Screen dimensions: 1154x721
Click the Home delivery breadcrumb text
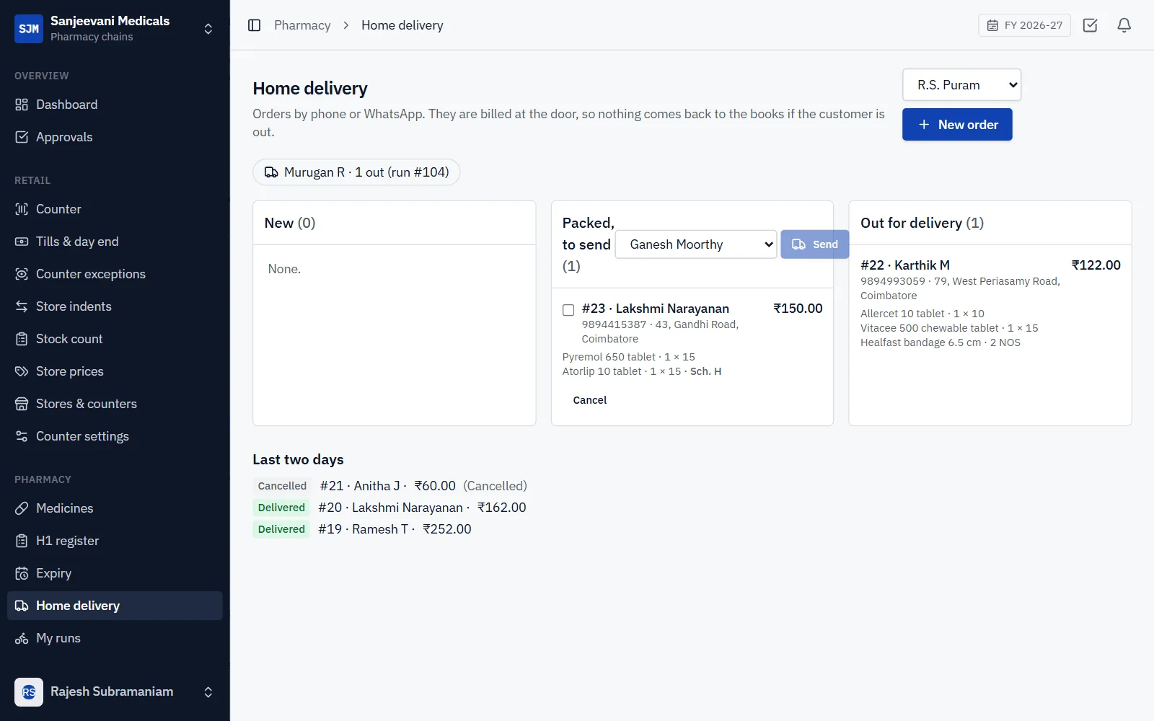402,25
